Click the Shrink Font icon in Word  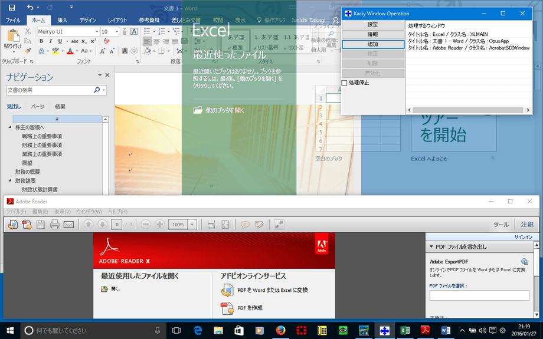click(112, 51)
